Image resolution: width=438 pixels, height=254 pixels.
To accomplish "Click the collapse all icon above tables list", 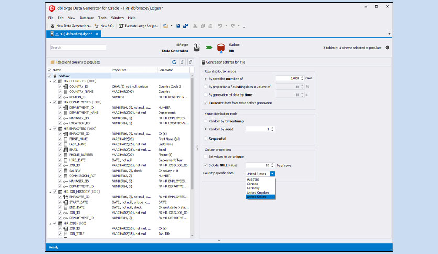I will coord(191,62).
